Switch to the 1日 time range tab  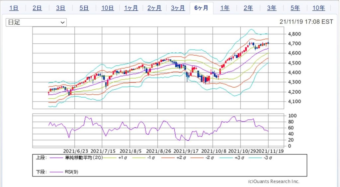click(x=14, y=8)
